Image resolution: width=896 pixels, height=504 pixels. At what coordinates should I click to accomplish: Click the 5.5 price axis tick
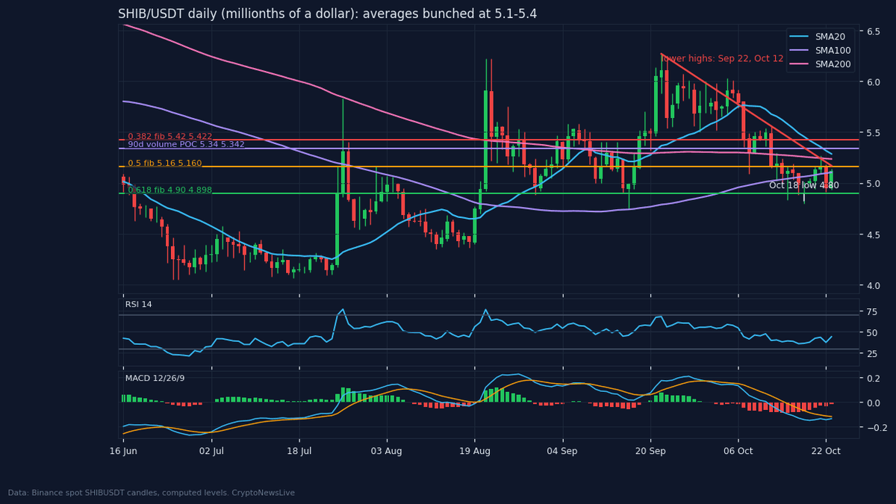[x=873, y=133]
